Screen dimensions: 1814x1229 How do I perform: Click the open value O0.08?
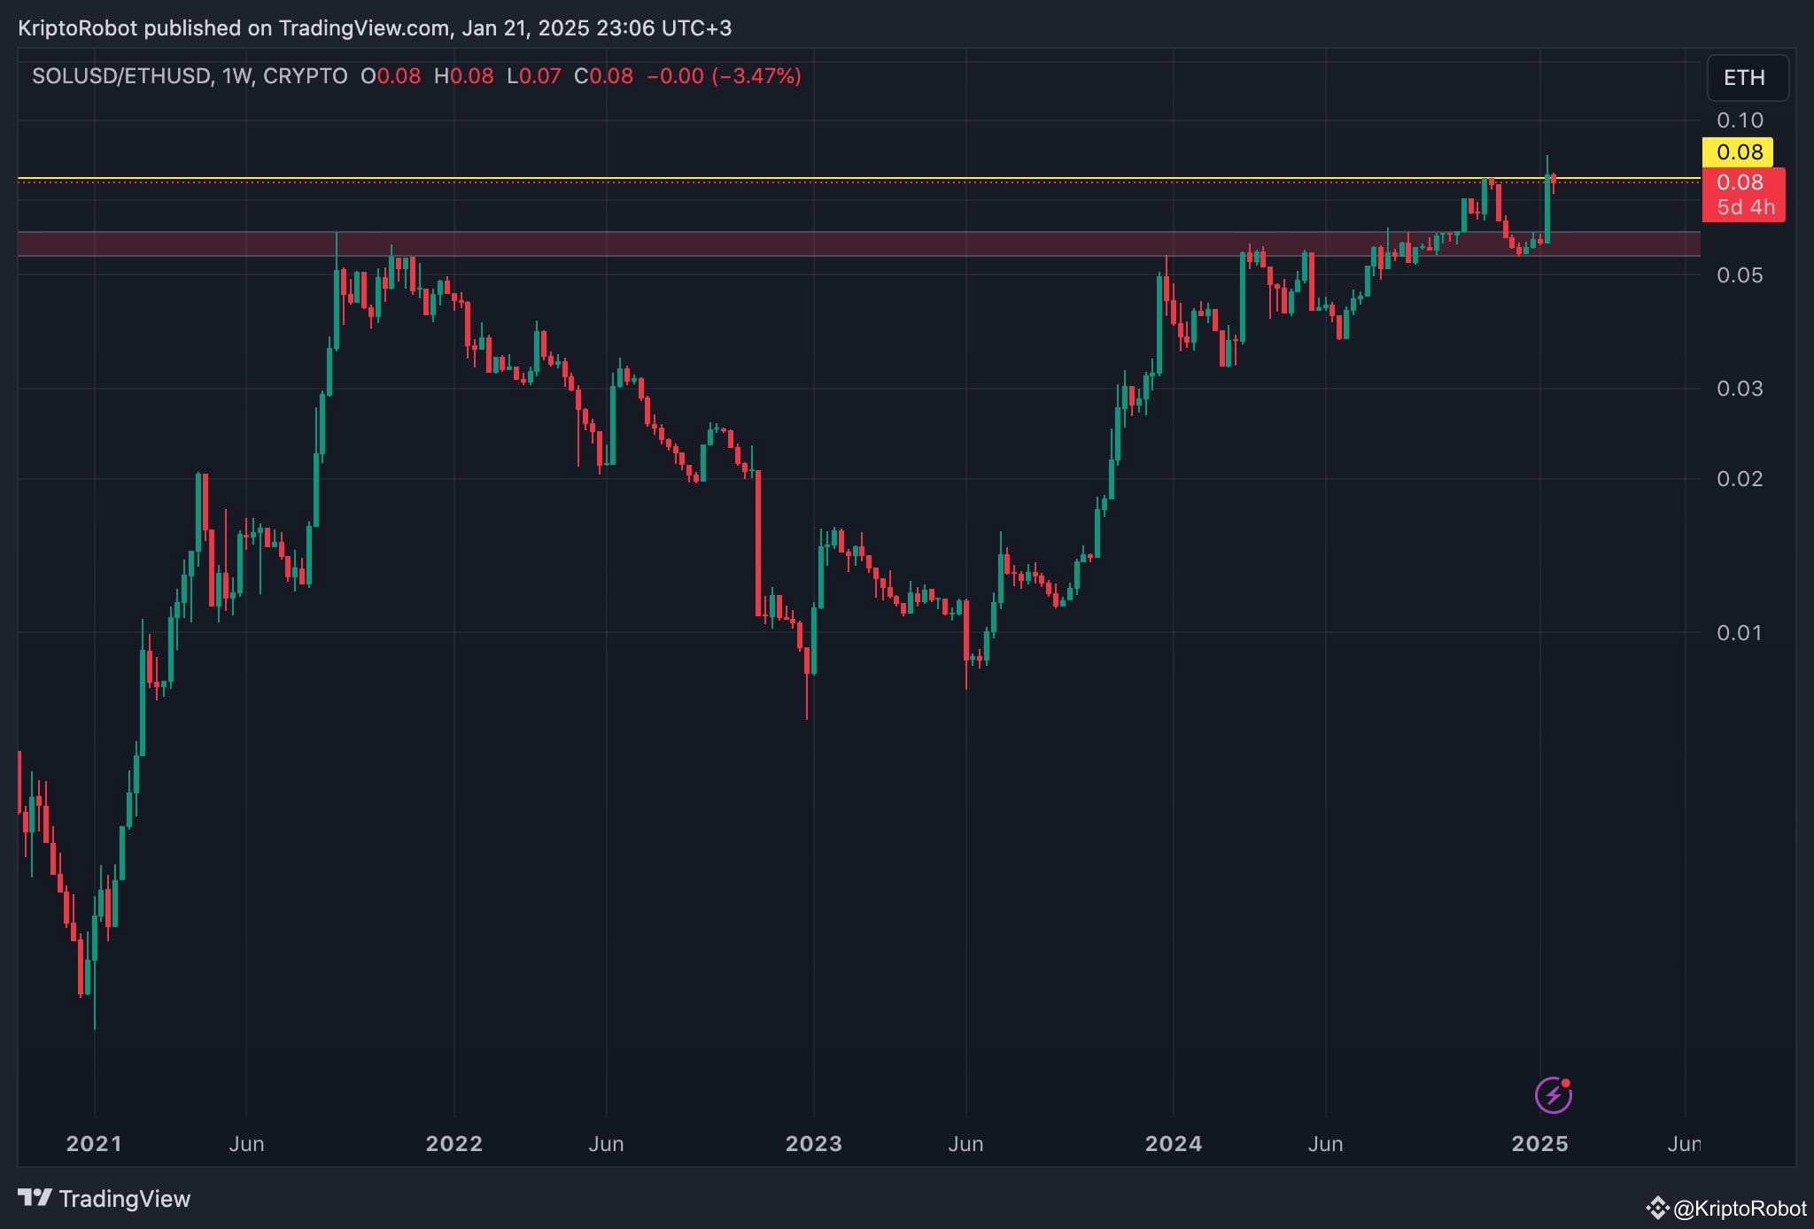[391, 76]
